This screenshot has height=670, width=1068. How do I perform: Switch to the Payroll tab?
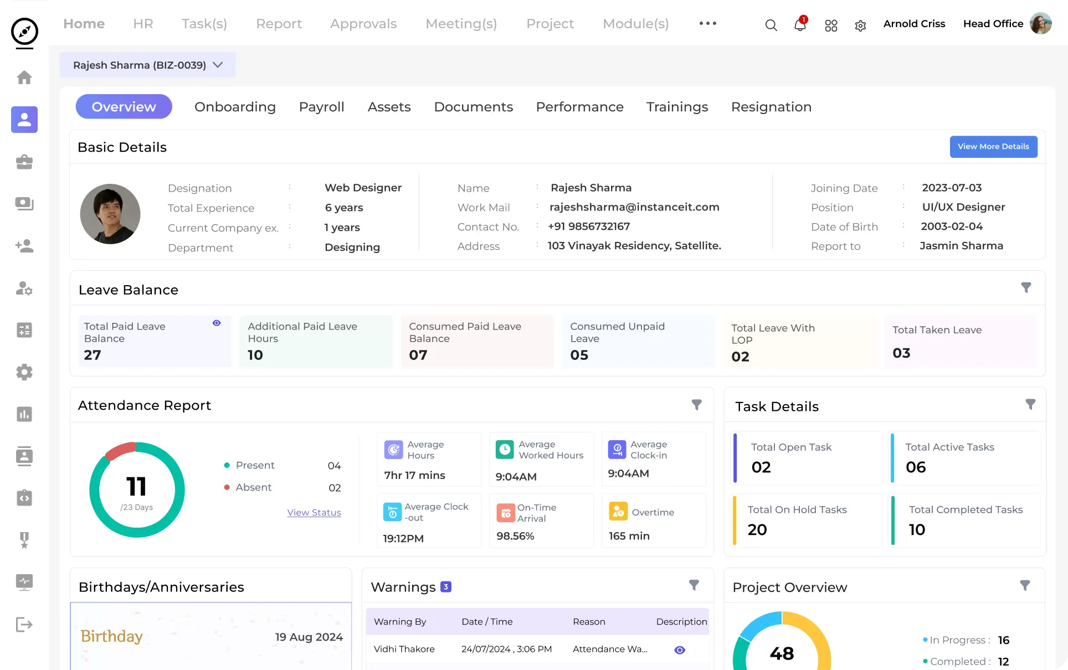click(321, 107)
